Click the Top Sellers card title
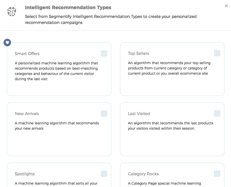The image size is (231, 187). (x=138, y=53)
